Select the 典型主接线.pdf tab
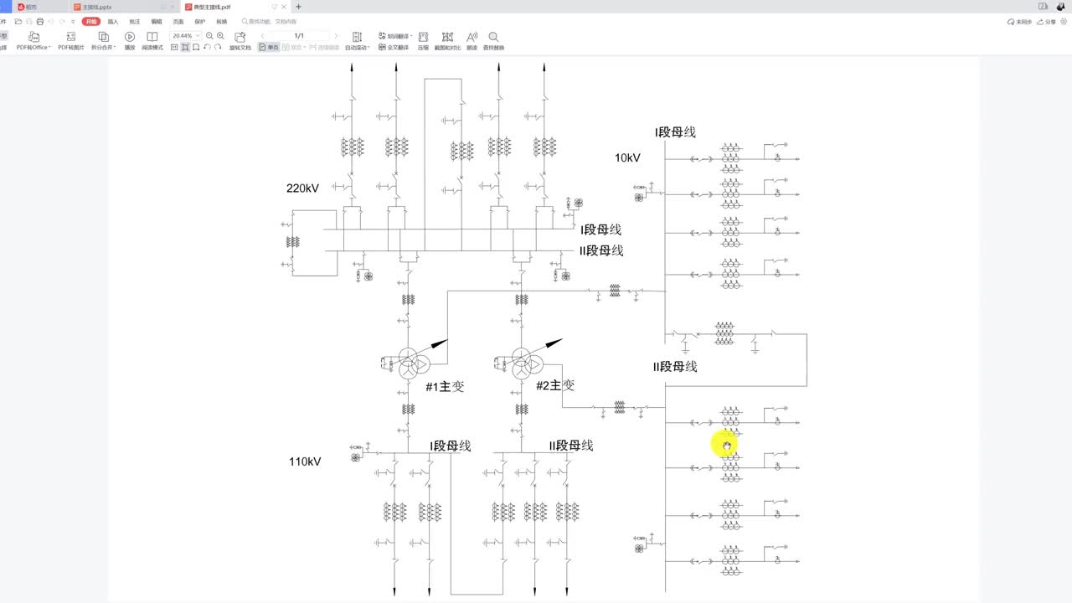This screenshot has height=603, width=1072. 236,7
